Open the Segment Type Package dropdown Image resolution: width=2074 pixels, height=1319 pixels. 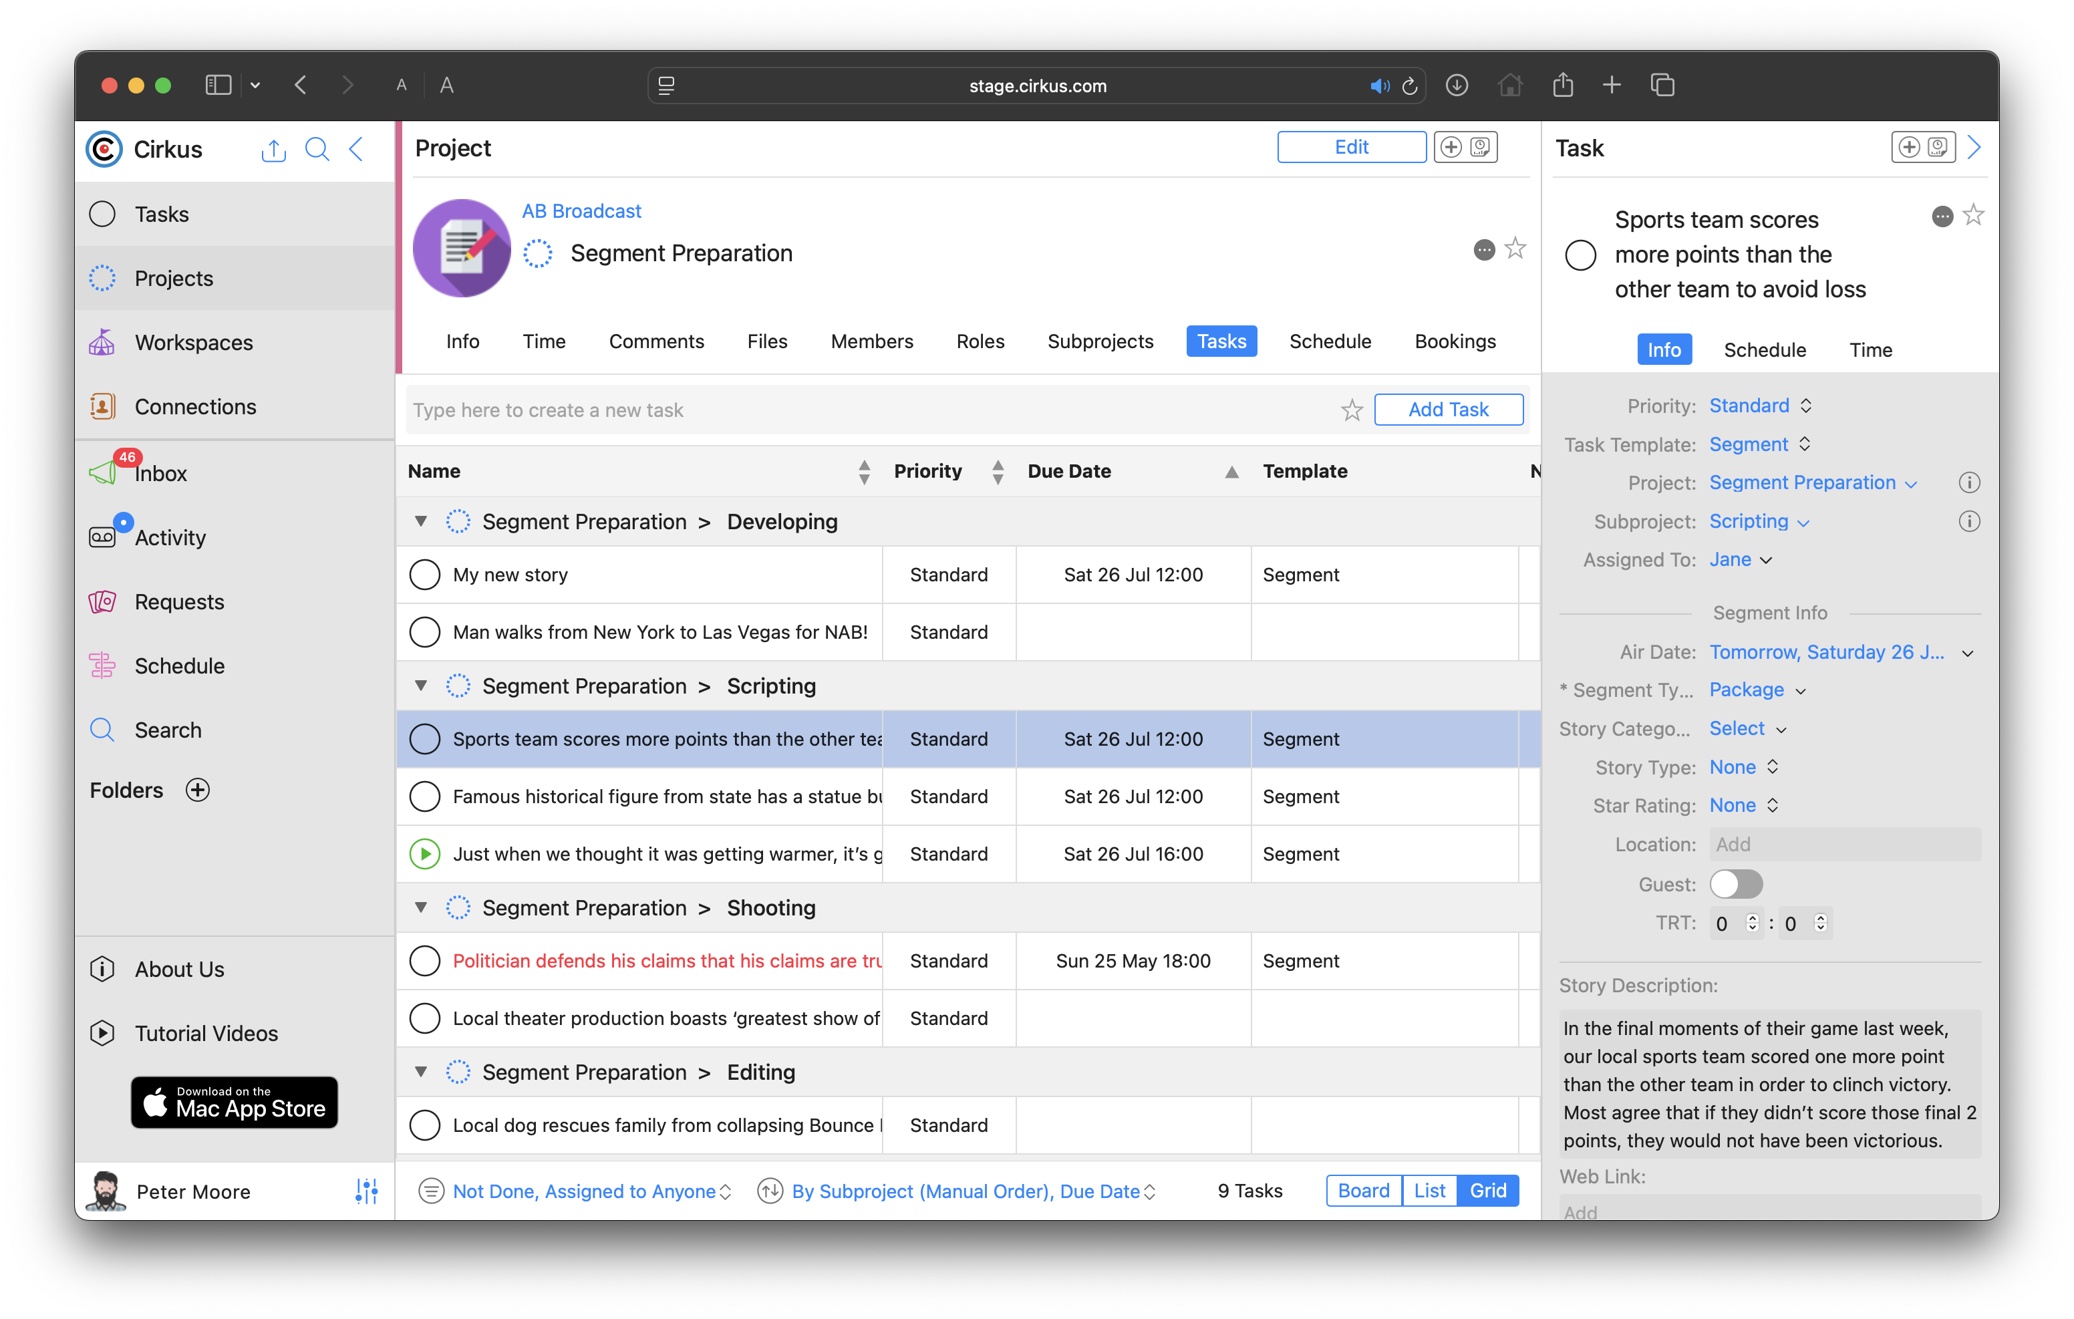[1756, 690]
